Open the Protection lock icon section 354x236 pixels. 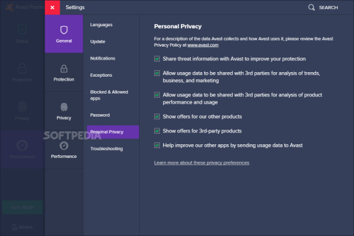[64, 73]
